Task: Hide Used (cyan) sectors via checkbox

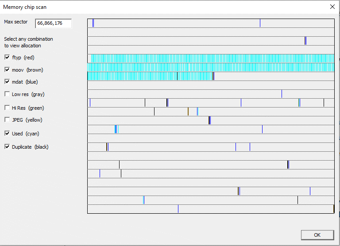Action: point(7,134)
